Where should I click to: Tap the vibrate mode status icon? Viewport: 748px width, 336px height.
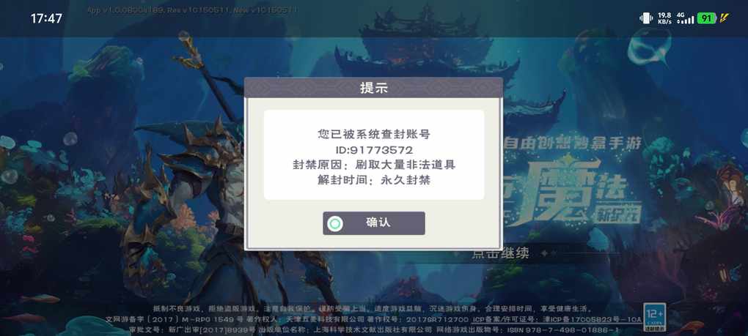(646, 18)
